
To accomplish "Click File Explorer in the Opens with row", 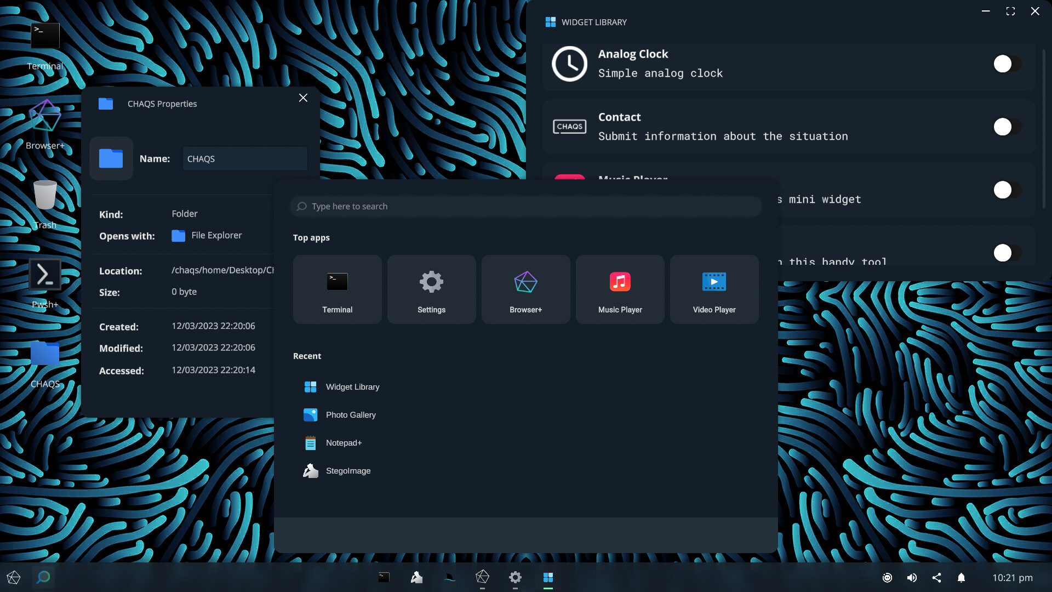I will pyautogui.click(x=216, y=235).
